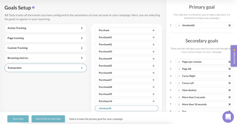Image resolution: width=237 pixels, height=124 pixels.
Task: Add Purchase01 using its plus icon
Action: point(154,37)
